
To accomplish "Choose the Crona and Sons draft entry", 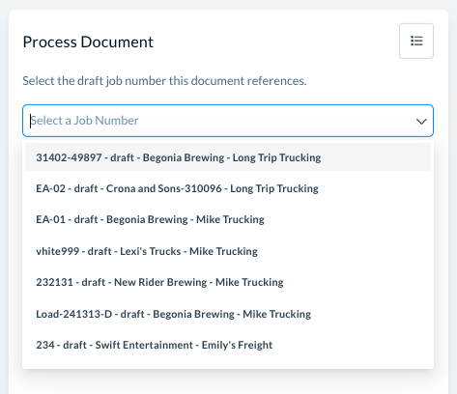I will click(x=228, y=188).
